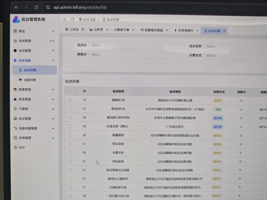Screen dimensions: 267x200
Task: Click the refresh icon beside breadcrumb
Action: (x=72, y=19)
